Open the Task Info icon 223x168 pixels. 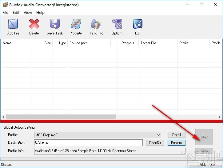pos(96,24)
